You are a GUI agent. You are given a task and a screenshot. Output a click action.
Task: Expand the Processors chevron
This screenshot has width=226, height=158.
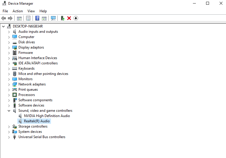coord(9,95)
